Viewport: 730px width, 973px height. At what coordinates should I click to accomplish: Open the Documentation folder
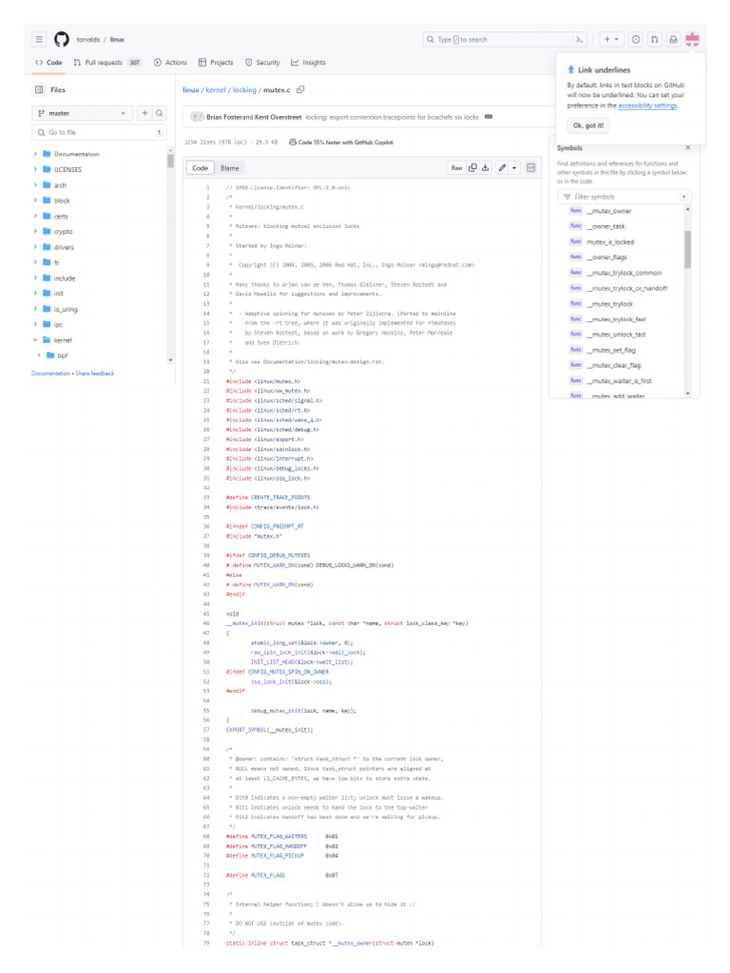click(76, 154)
